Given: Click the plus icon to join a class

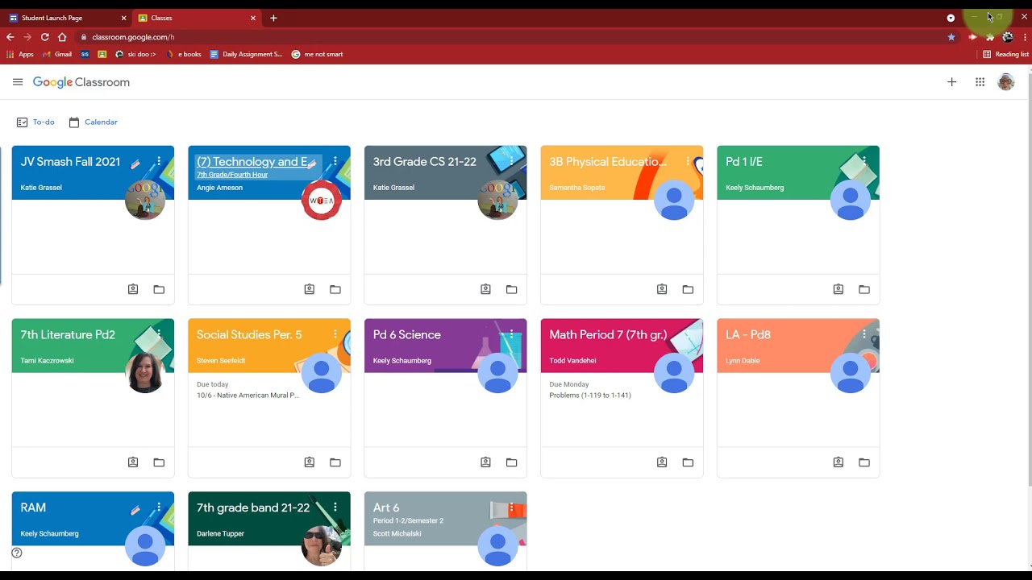Looking at the screenshot, I should click(x=951, y=82).
